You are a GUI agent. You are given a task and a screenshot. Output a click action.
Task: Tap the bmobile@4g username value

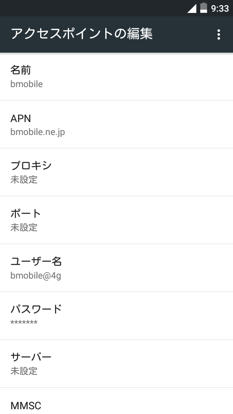[36, 276]
